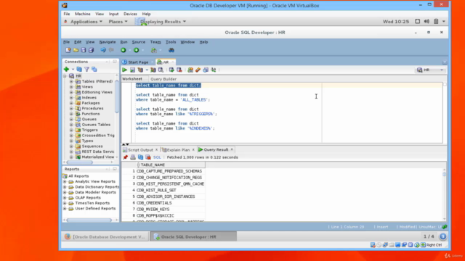Click the Open folder toolbar icon
Screen dimensions: 465x261
(x=76, y=50)
